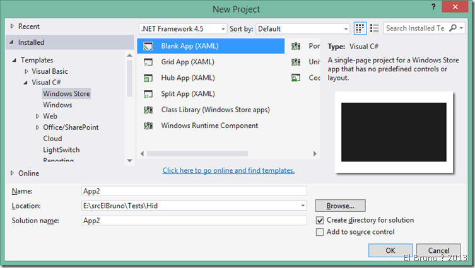This screenshot has height=268, width=475.
Task: Select the Grid App (XAML) template icon
Action: pos(148,62)
